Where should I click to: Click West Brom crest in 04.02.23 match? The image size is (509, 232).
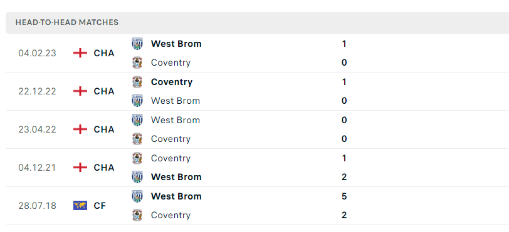[137, 44]
